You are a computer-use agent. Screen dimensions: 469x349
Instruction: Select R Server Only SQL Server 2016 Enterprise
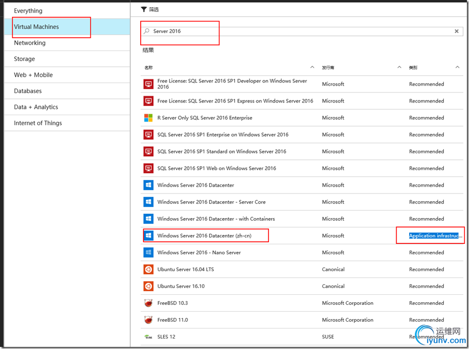(205, 118)
